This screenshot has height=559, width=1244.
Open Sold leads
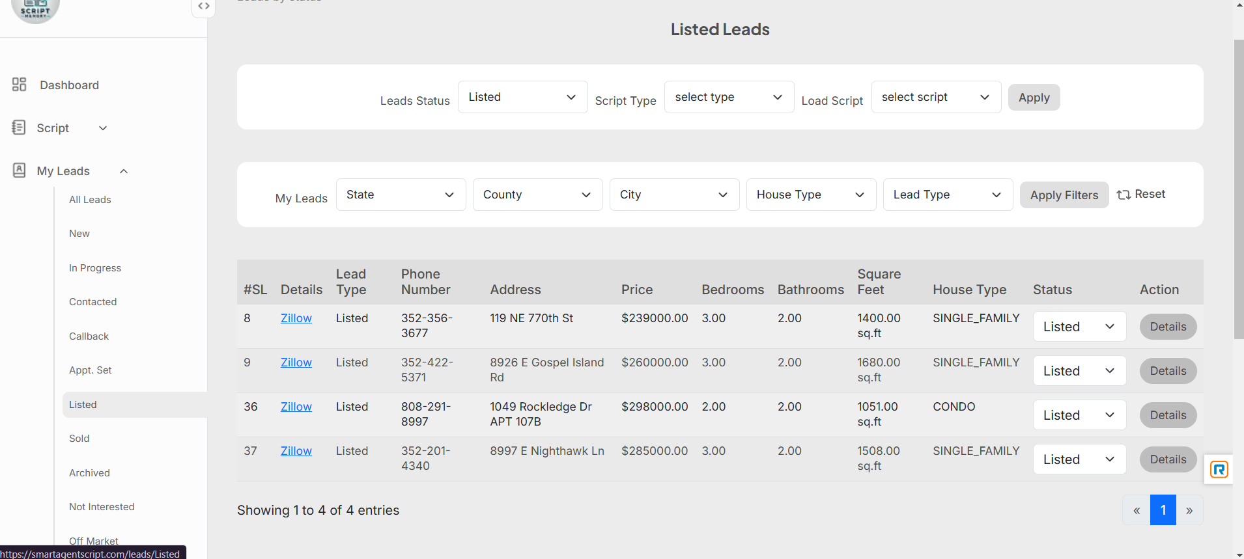[79, 439]
